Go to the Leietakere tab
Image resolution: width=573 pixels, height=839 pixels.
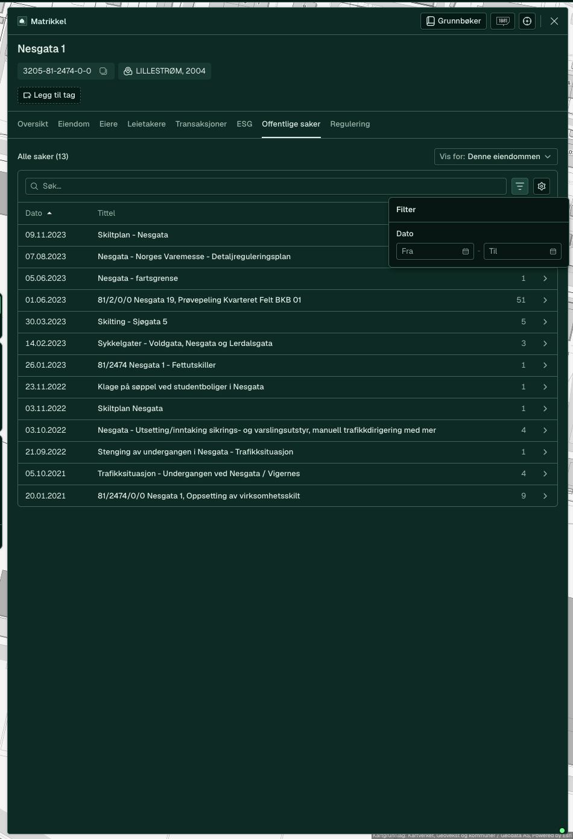click(147, 124)
